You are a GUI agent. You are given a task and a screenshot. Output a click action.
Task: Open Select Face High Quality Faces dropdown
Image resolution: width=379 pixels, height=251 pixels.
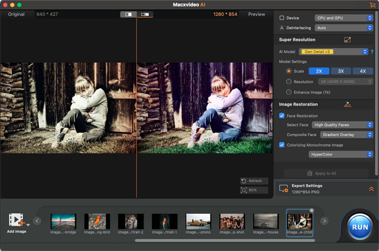[x=342, y=124]
